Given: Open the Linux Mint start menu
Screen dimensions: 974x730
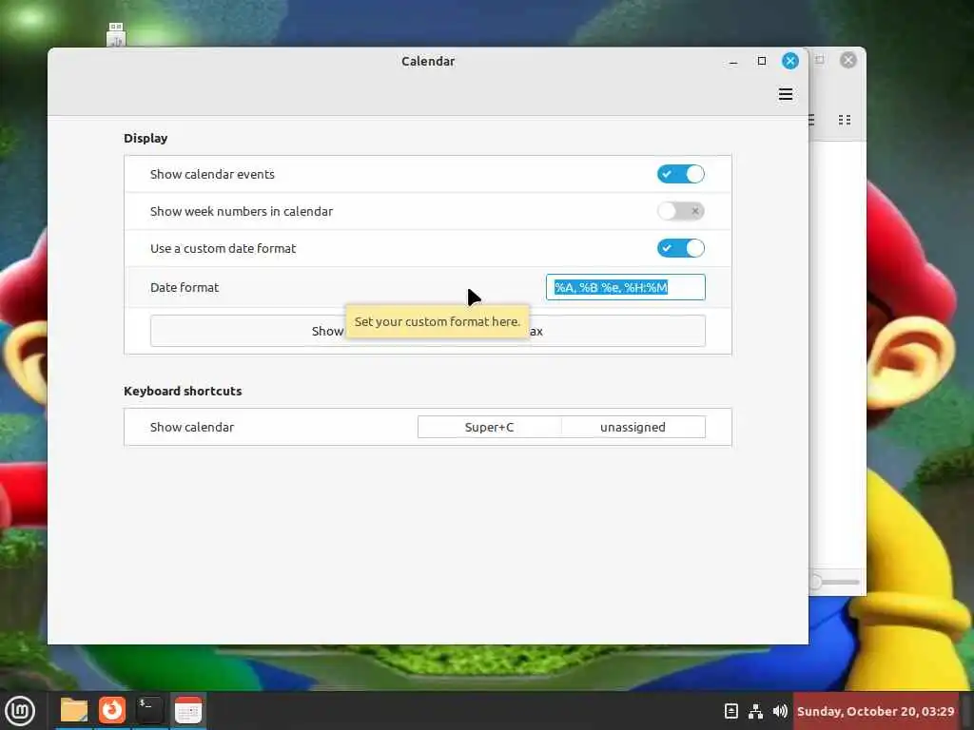Looking at the screenshot, I should [x=20, y=711].
